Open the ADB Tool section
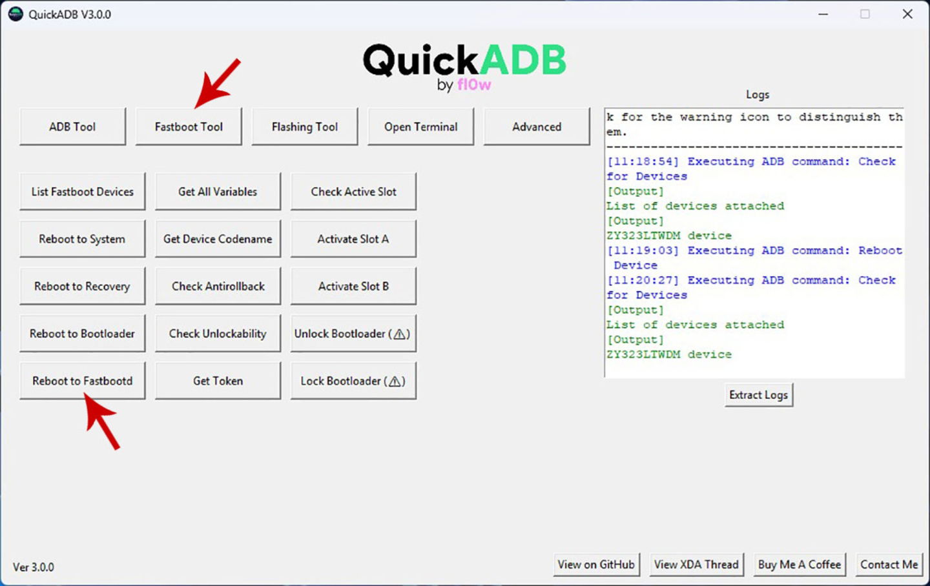The width and height of the screenshot is (930, 586). tap(72, 126)
